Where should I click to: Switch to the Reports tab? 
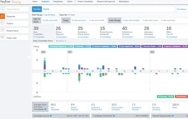pyautogui.click(x=46, y=9)
